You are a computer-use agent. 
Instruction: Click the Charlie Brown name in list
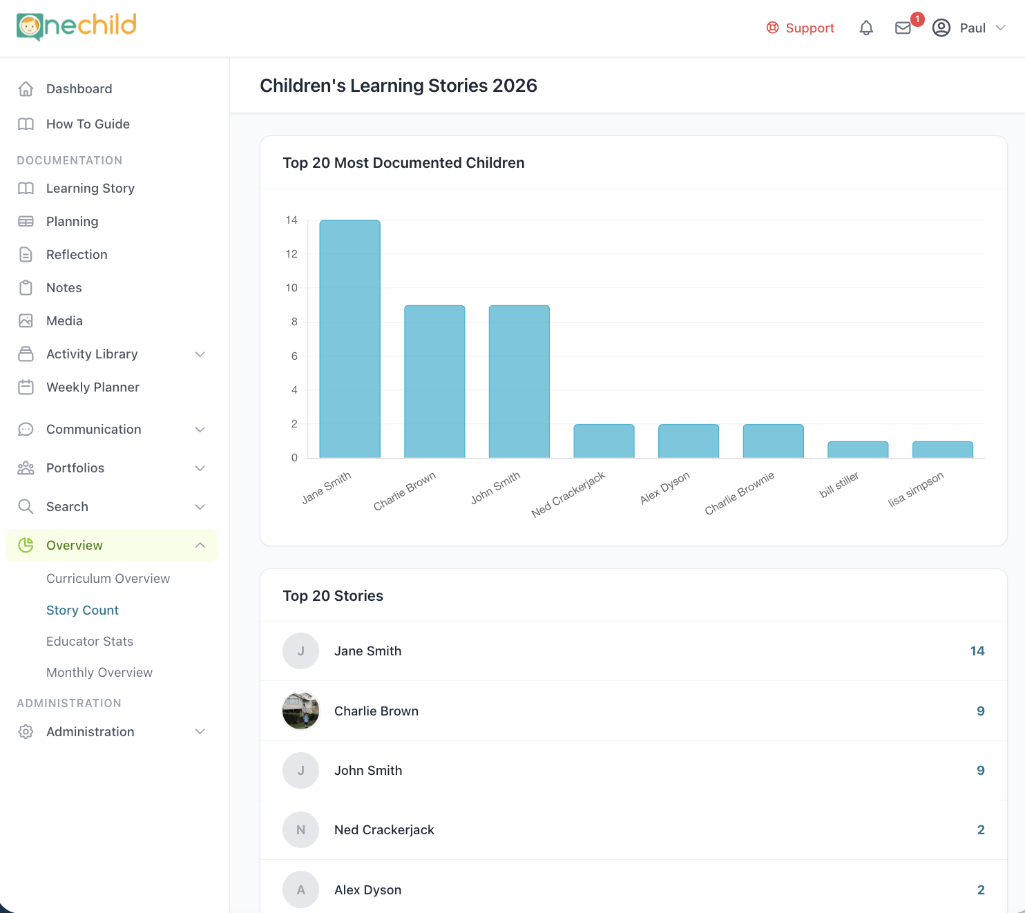(376, 711)
